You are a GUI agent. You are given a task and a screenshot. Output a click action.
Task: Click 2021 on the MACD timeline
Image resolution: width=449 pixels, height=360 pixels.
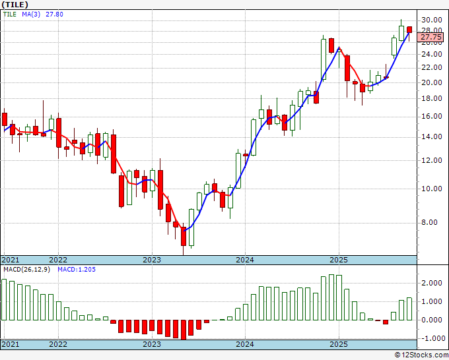pyautogui.click(x=11, y=344)
